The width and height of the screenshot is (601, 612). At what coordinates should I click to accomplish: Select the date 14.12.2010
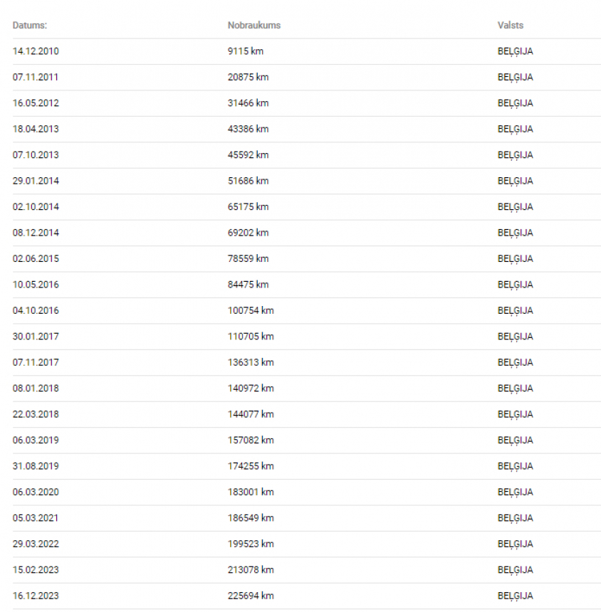[36, 51]
